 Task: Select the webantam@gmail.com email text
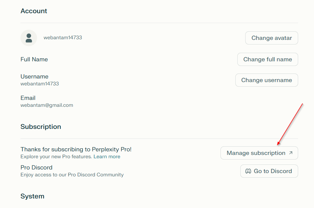pyautogui.click(x=47, y=105)
